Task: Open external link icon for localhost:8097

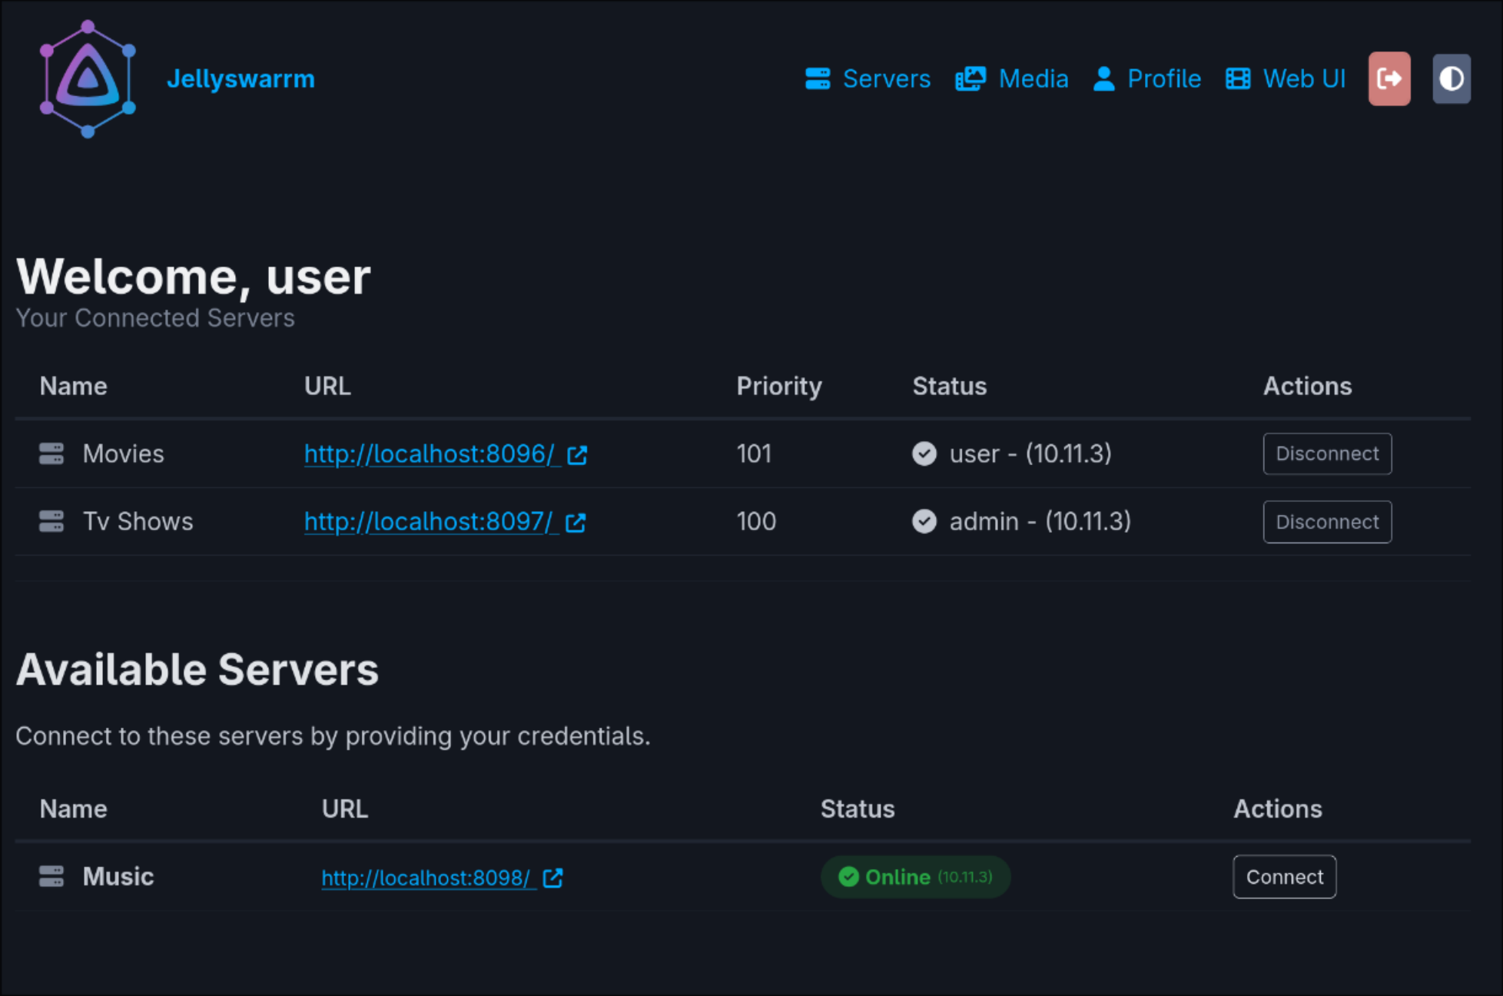Action: point(576,523)
